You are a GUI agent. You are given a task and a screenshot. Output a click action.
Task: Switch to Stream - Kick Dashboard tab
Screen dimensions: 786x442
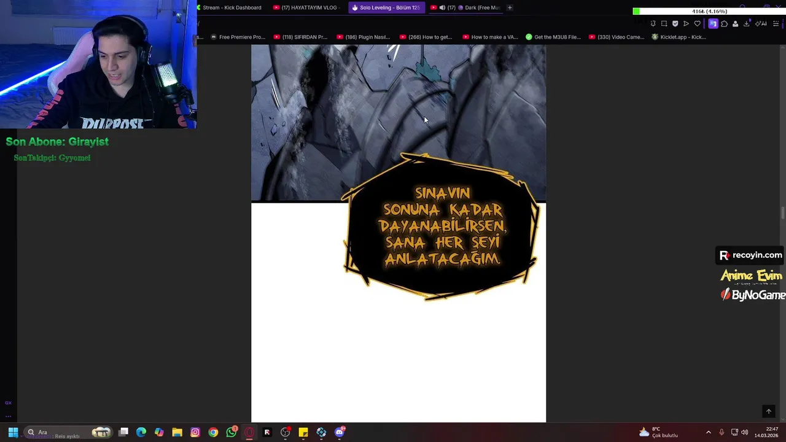point(230,7)
